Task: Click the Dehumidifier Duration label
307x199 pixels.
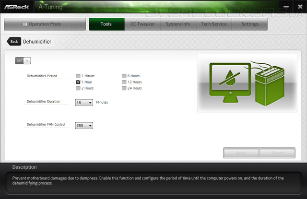Action: click(43, 101)
